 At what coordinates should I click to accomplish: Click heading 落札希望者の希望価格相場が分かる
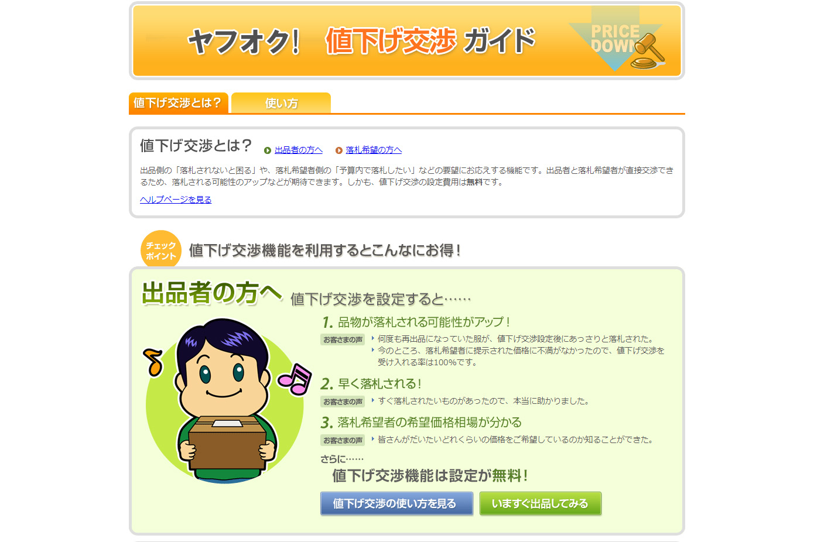point(421,423)
